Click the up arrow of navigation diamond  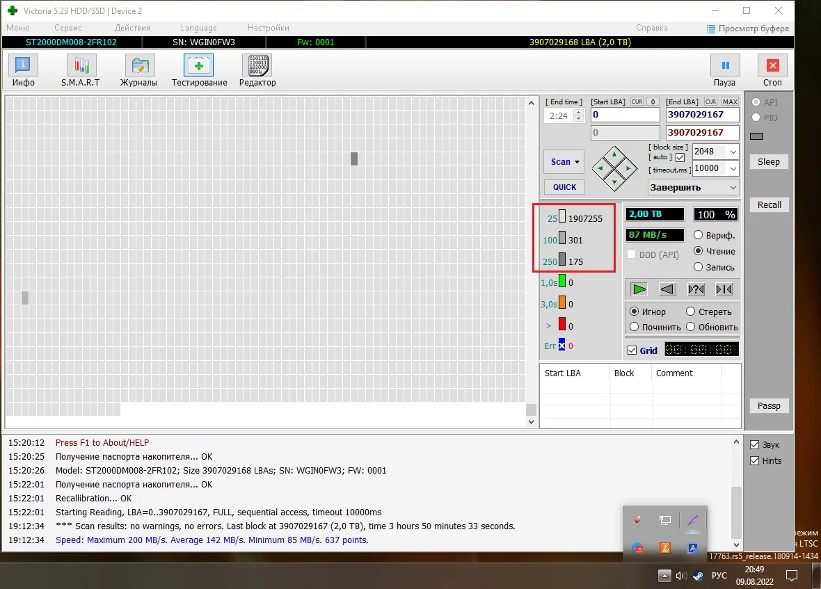coord(614,155)
